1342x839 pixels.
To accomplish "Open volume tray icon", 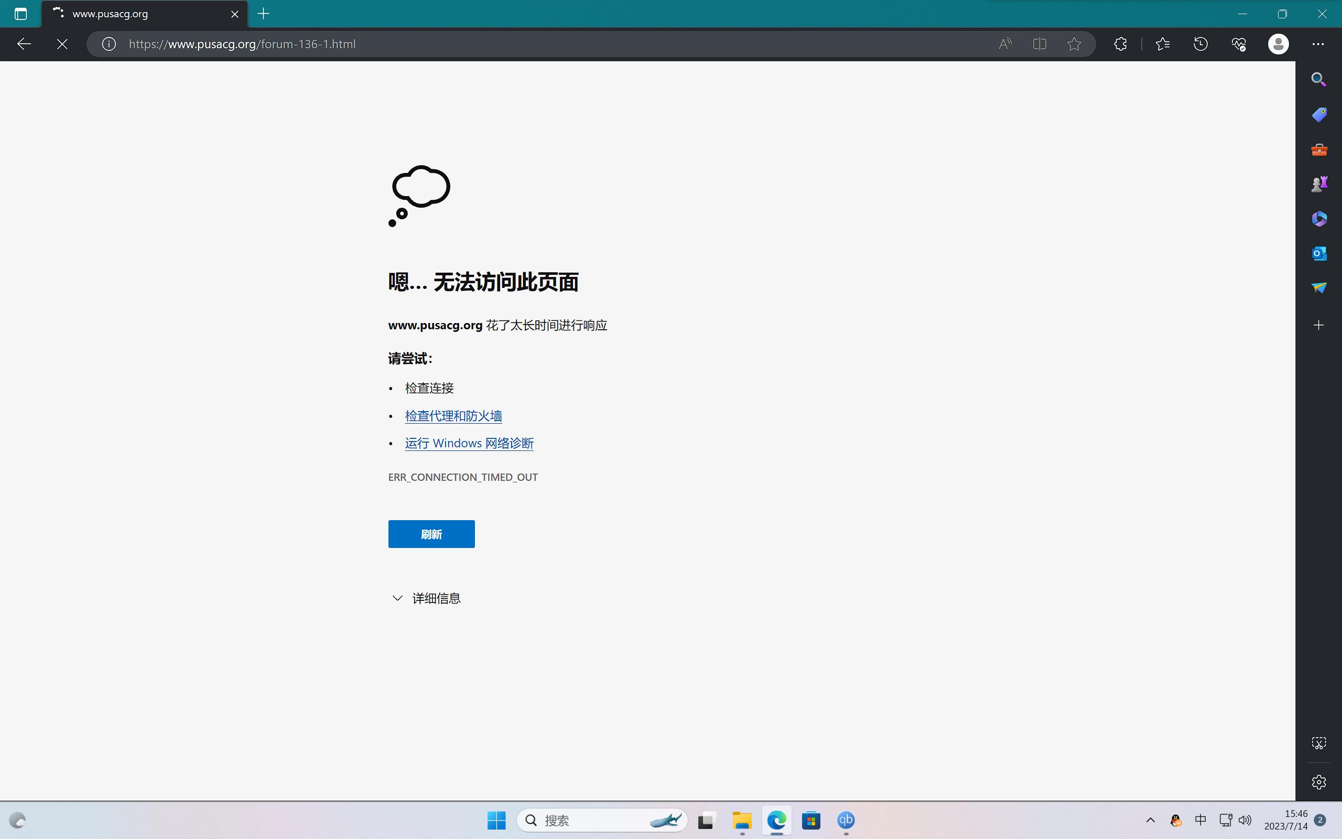I will (x=1245, y=820).
